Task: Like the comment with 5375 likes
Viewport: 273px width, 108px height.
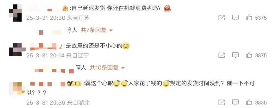Action: [x=249, y=18]
